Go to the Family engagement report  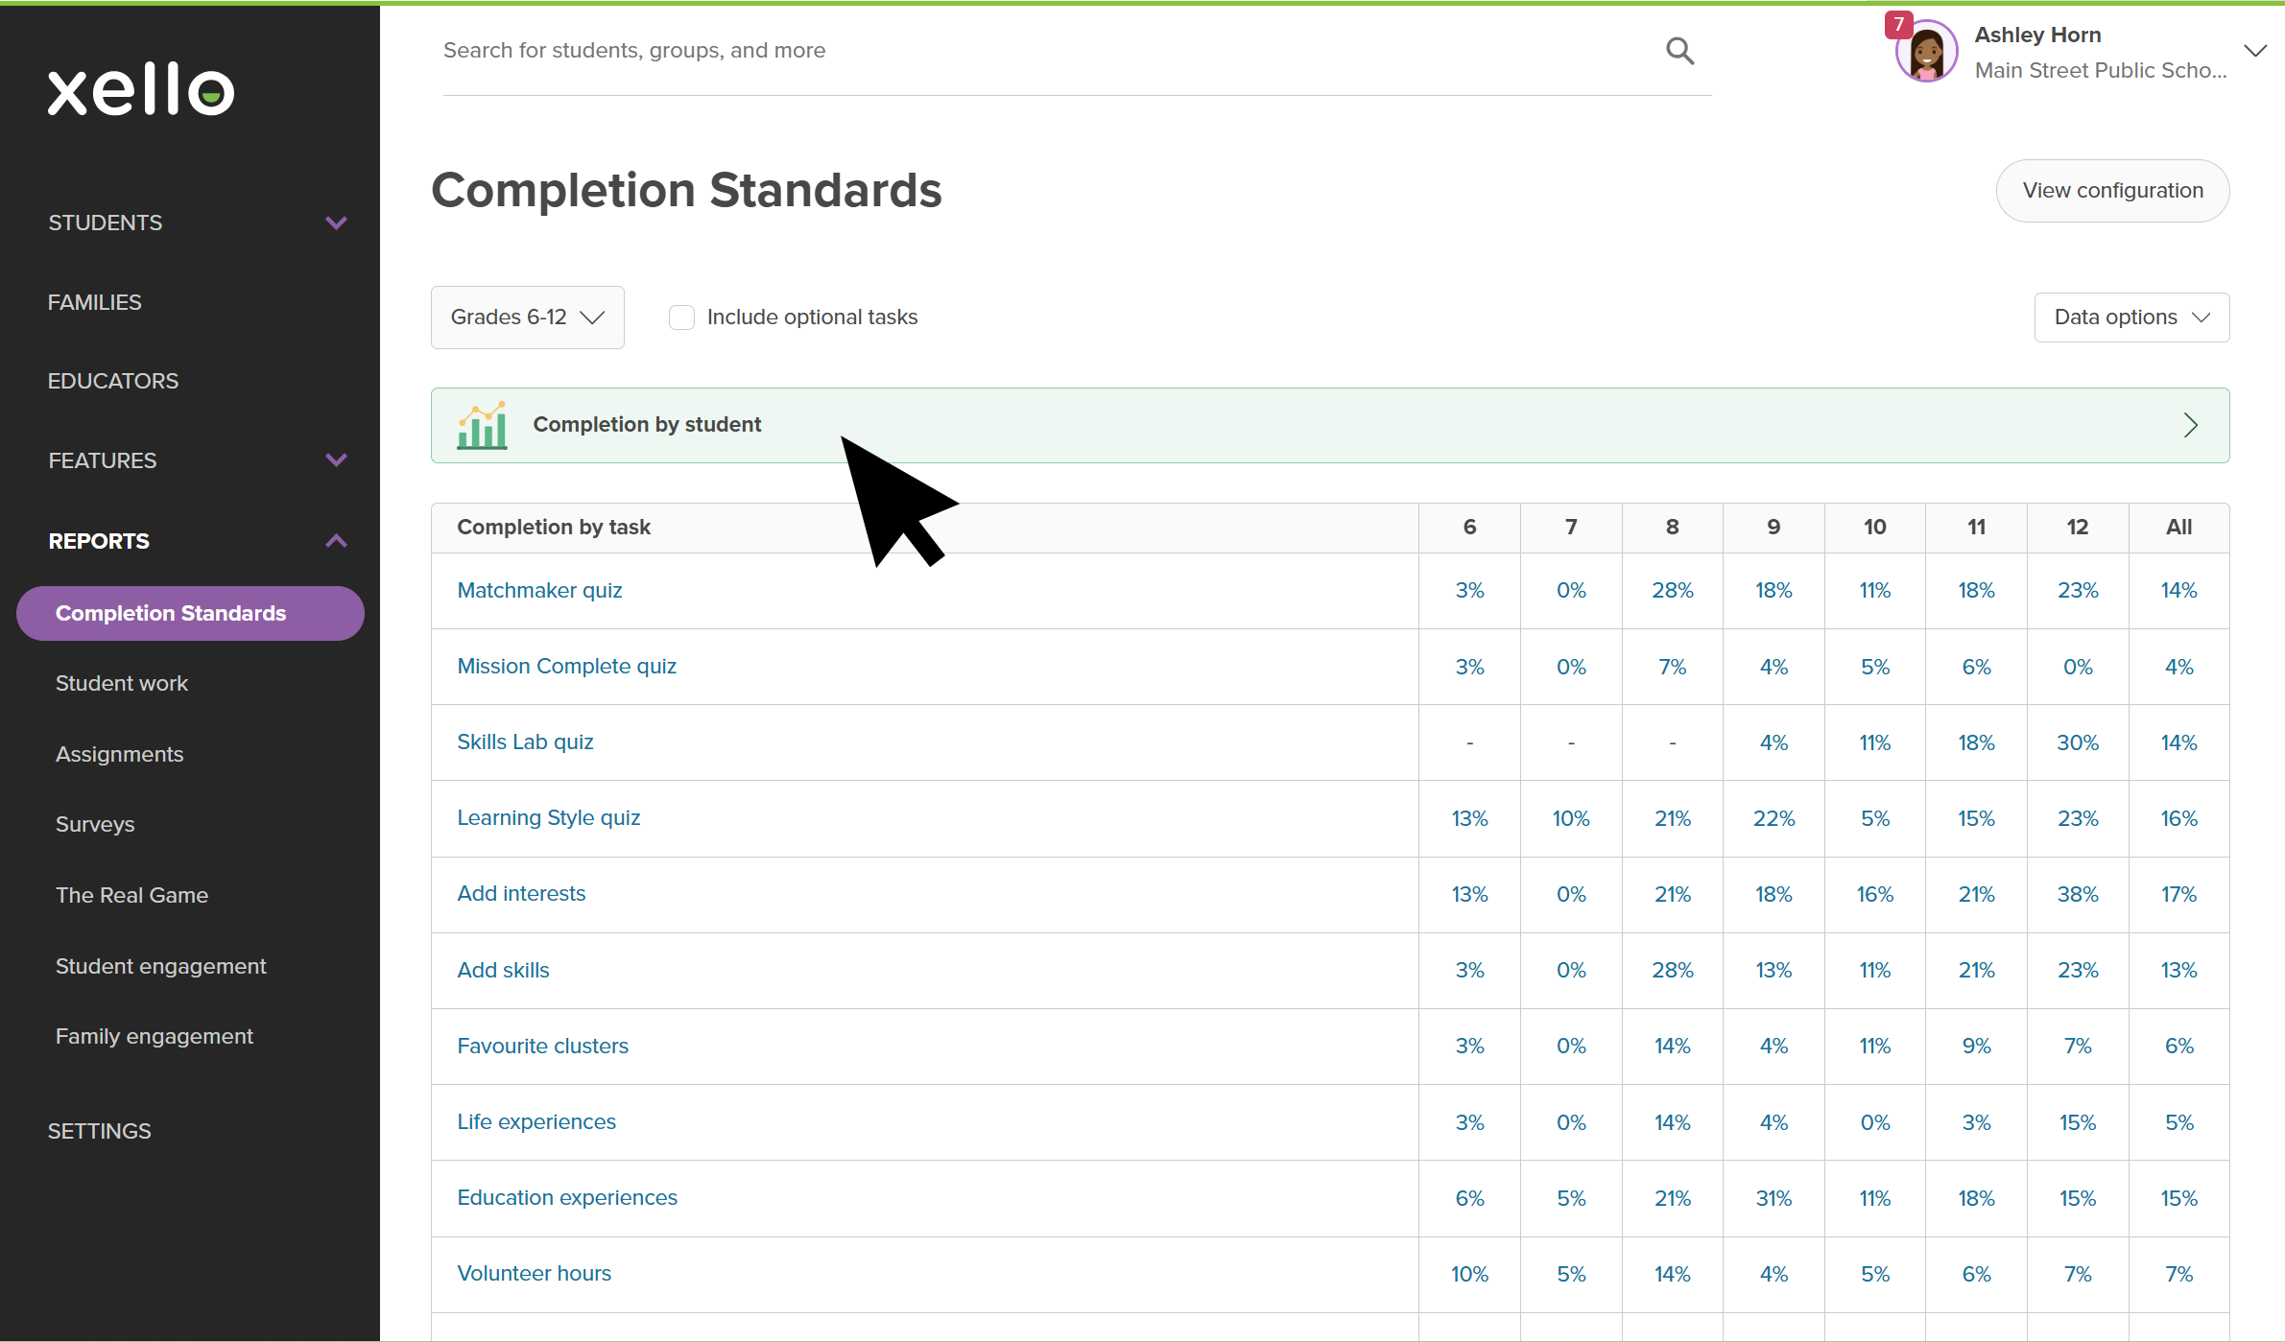point(155,1036)
